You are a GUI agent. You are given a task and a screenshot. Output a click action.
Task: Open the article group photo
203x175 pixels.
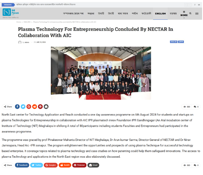[x=101, y=73]
